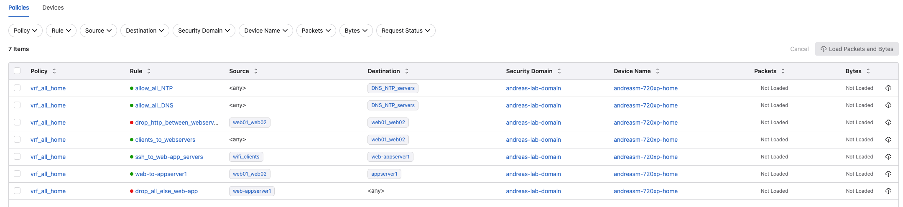This screenshot has width=903, height=207.
Task: Click the wifi_clients source tag
Action: point(246,157)
